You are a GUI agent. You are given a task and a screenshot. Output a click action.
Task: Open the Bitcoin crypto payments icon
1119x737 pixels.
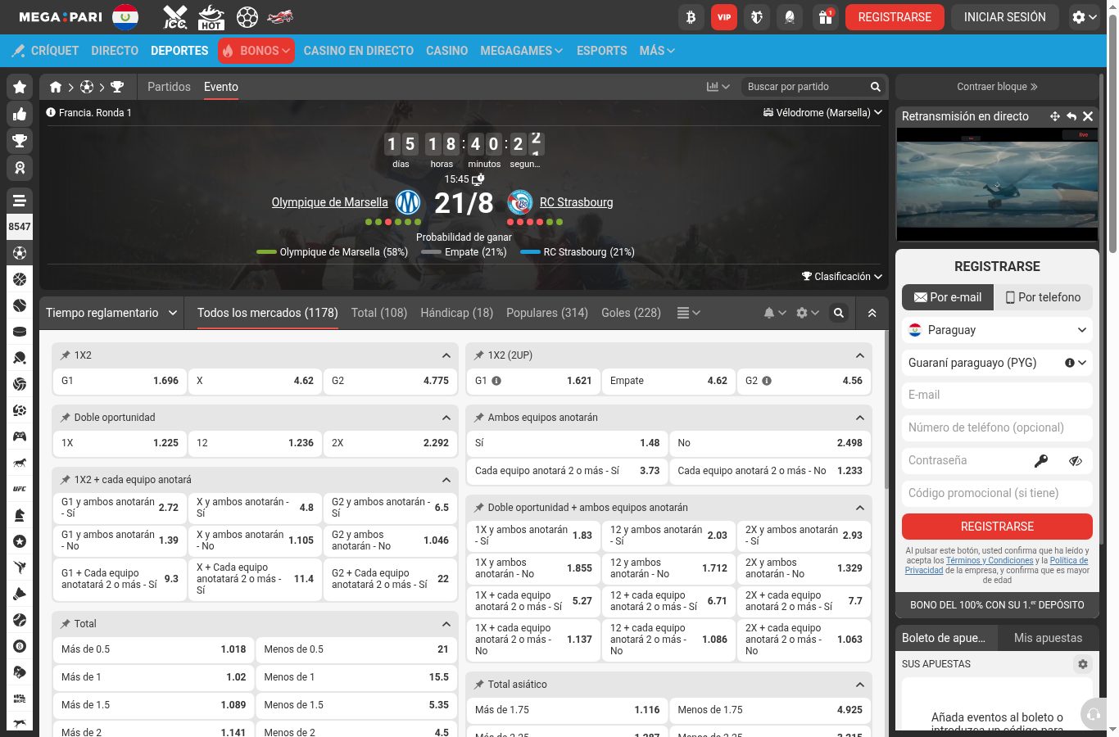[x=691, y=17]
